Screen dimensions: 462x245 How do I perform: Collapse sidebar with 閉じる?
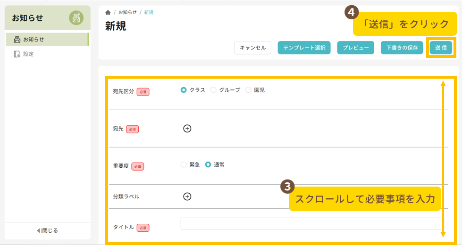47,230
